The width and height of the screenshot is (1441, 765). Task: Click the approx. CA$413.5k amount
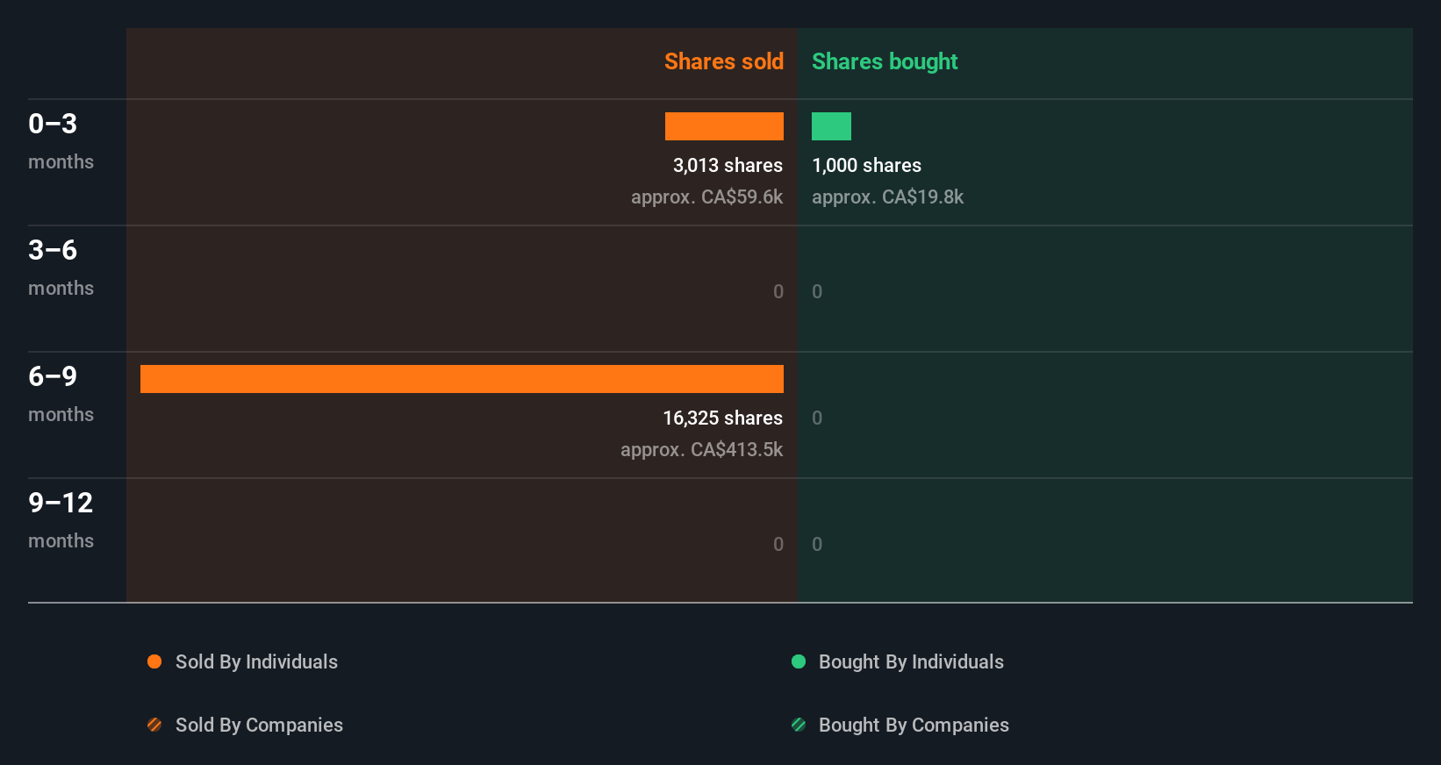point(701,450)
